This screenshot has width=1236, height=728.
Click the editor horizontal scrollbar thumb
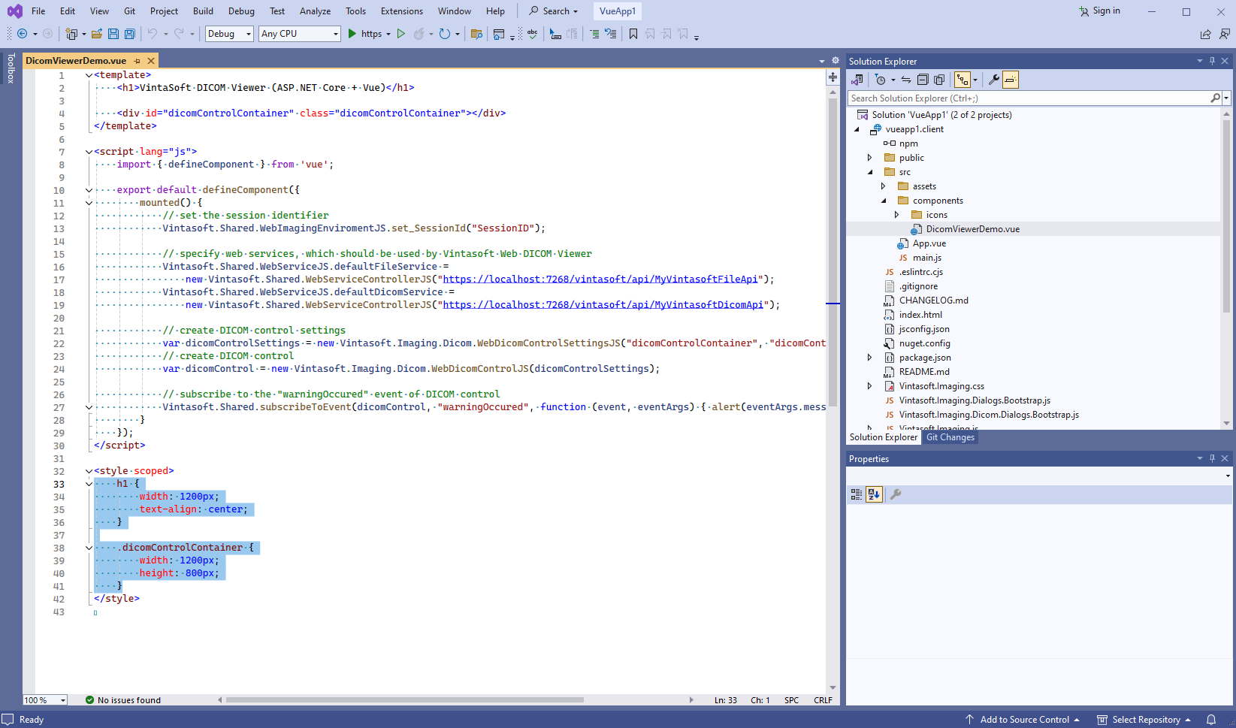(x=405, y=700)
